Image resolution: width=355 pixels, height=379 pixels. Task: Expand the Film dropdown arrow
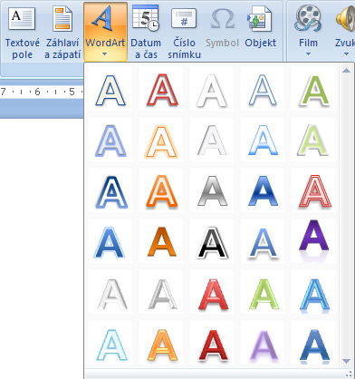[x=308, y=54]
